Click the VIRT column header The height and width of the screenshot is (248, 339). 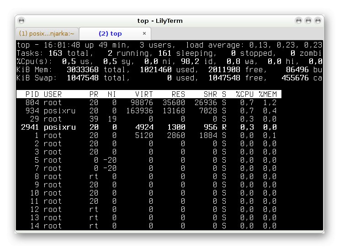tap(144, 94)
